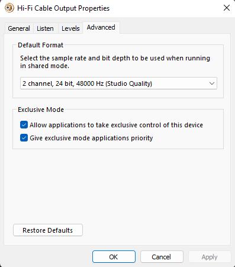The width and height of the screenshot is (235, 267).
Task: Click the Restore Defaults button
Action: click(x=48, y=230)
